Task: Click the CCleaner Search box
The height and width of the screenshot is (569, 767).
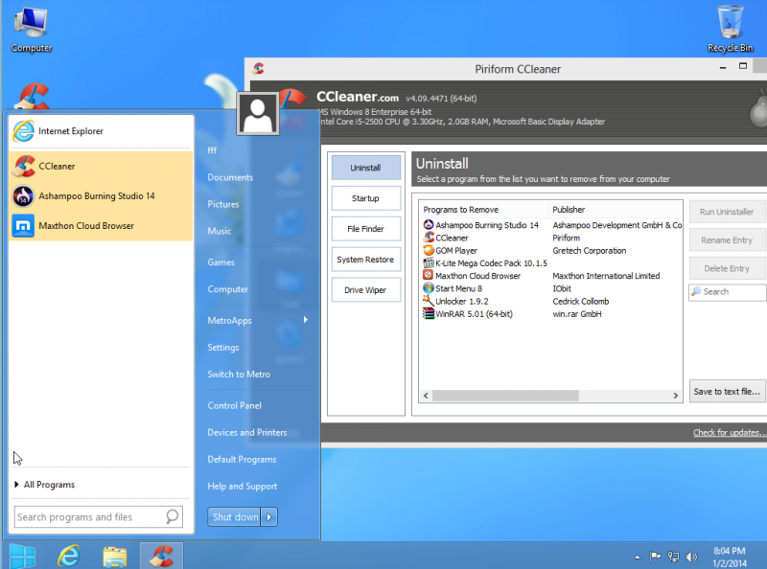Action: coord(728,292)
